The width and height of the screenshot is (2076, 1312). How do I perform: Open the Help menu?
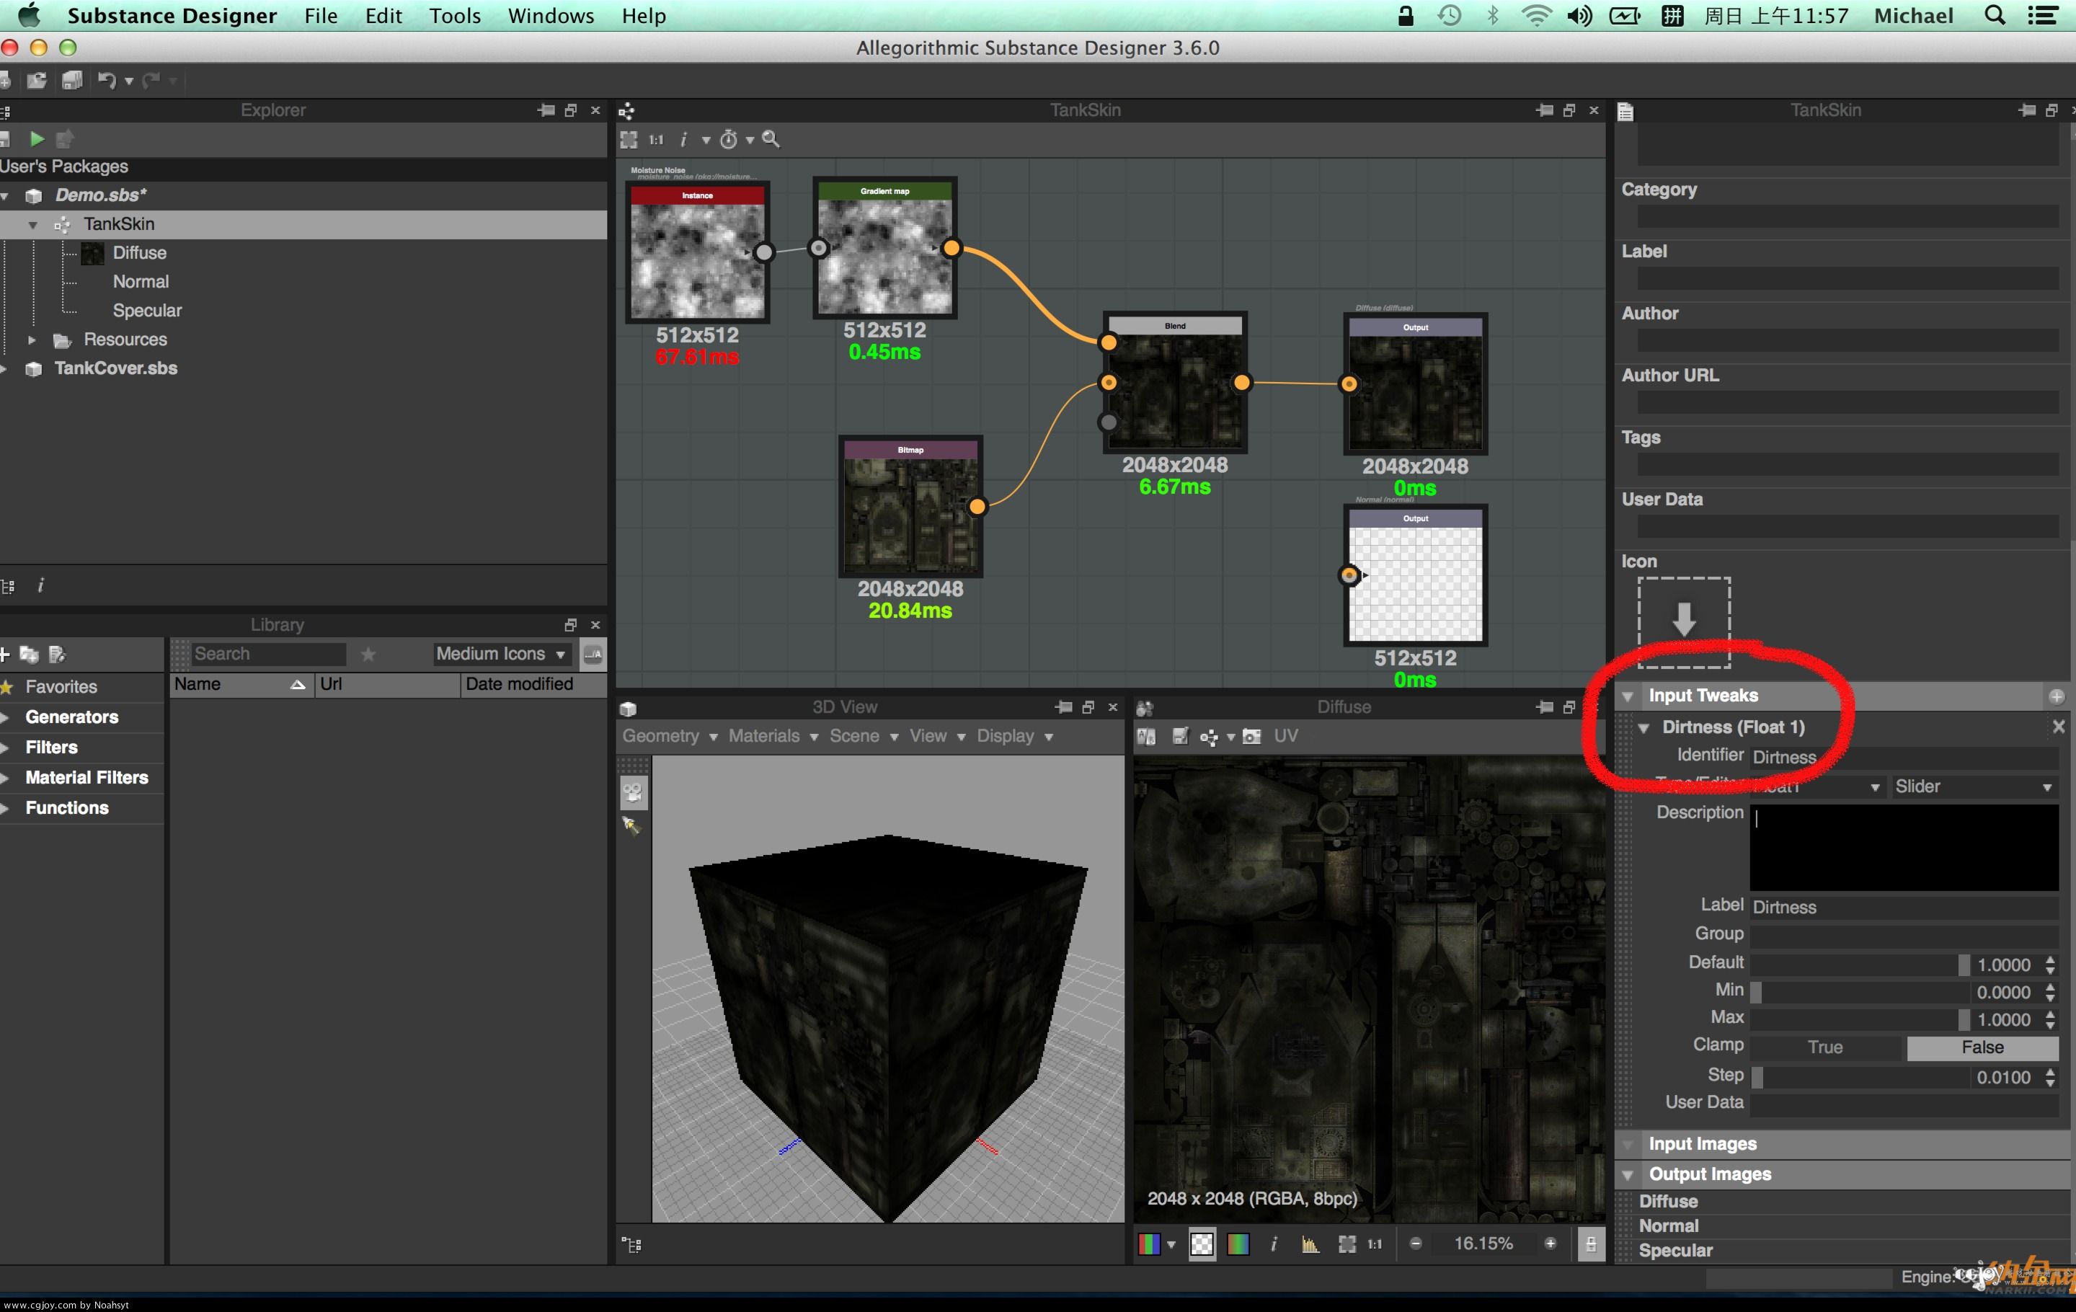tap(644, 16)
